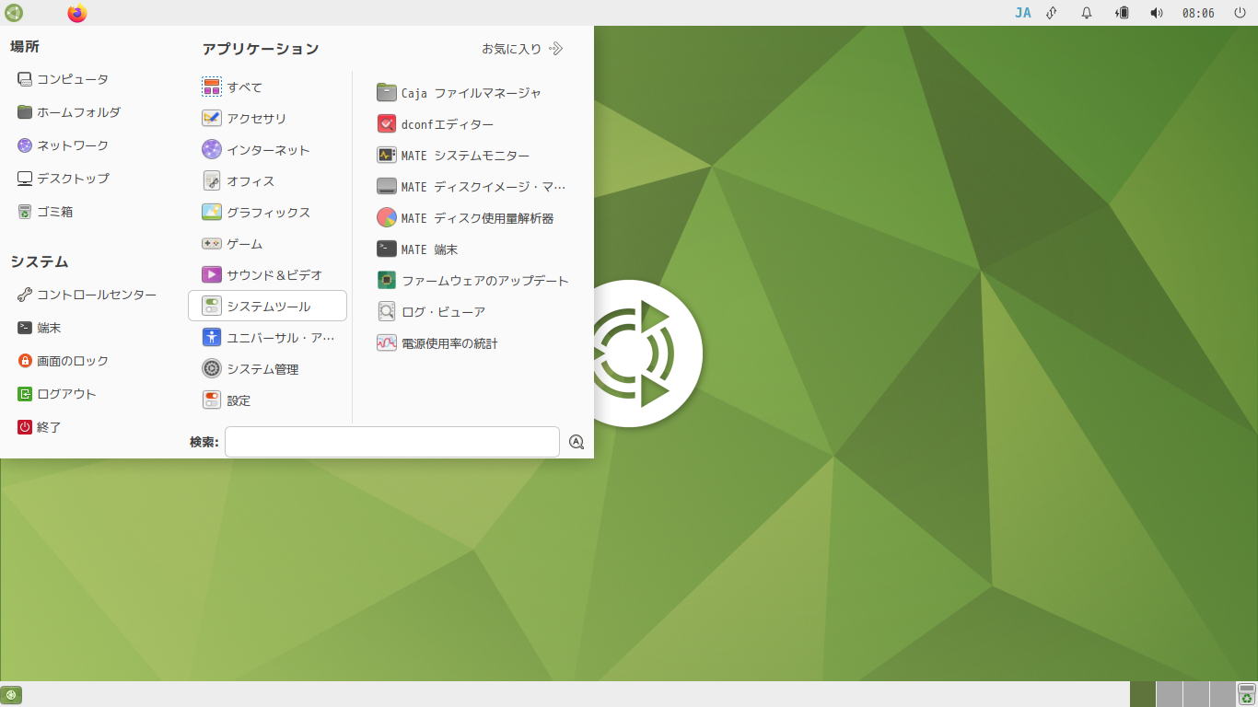1258x707 pixels.
Task: Open 電源使用率の統計
Action: pos(437,343)
